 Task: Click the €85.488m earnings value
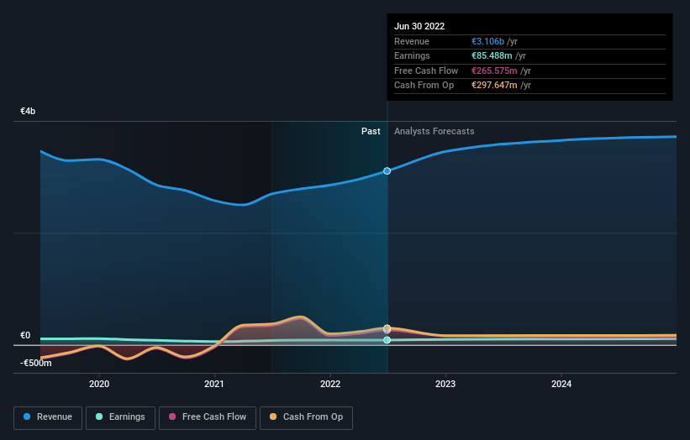click(x=492, y=55)
